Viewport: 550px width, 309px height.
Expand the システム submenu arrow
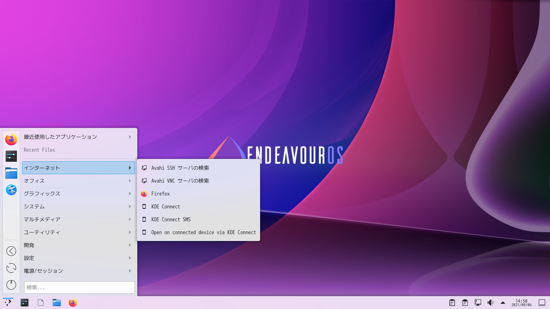[x=130, y=206]
